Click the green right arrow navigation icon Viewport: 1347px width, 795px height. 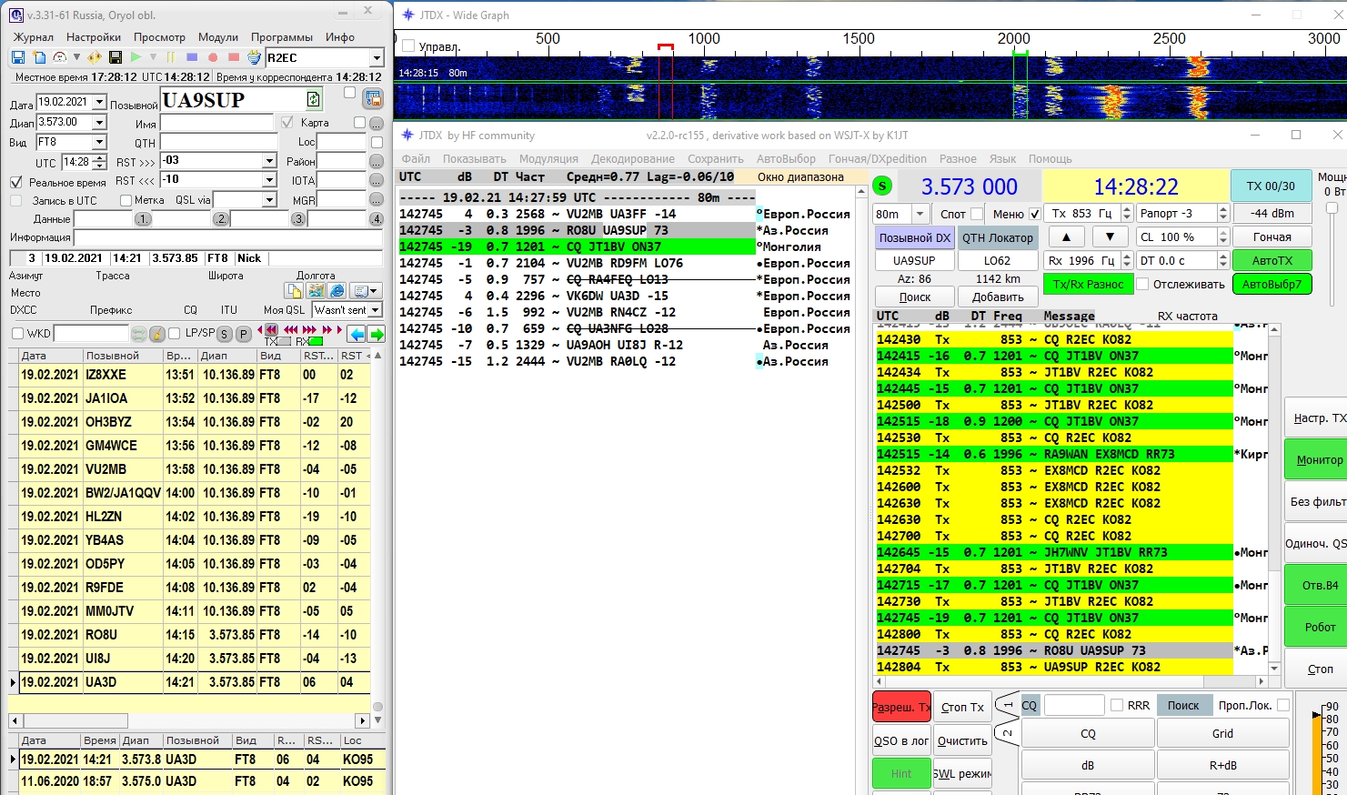(377, 334)
